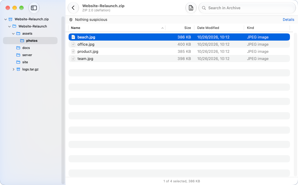Select the site folder in sidebar
The image size is (298, 185).
pos(30,62)
